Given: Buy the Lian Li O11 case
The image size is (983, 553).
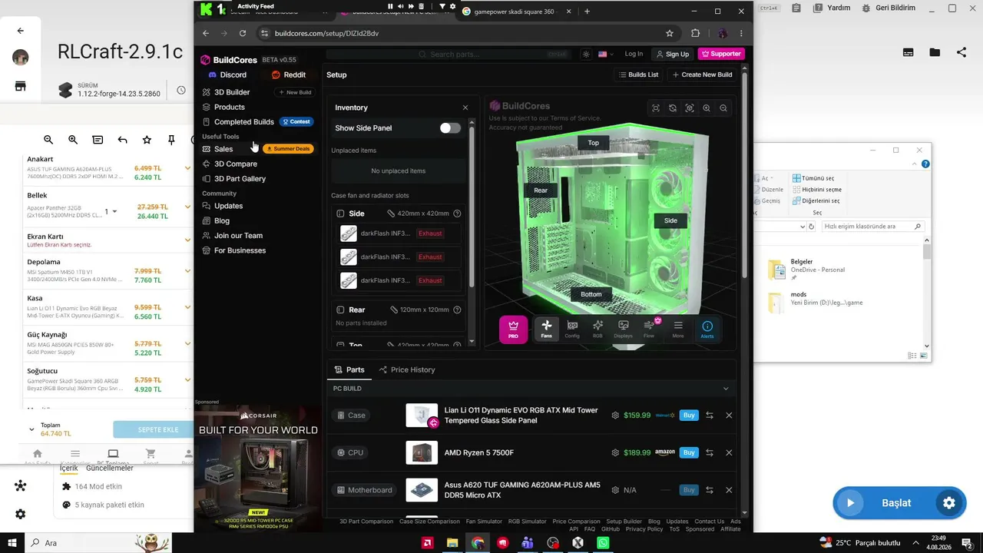Looking at the screenshot, I should (689, 416).
